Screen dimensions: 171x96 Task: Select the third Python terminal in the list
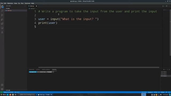[x=166, y=76]
